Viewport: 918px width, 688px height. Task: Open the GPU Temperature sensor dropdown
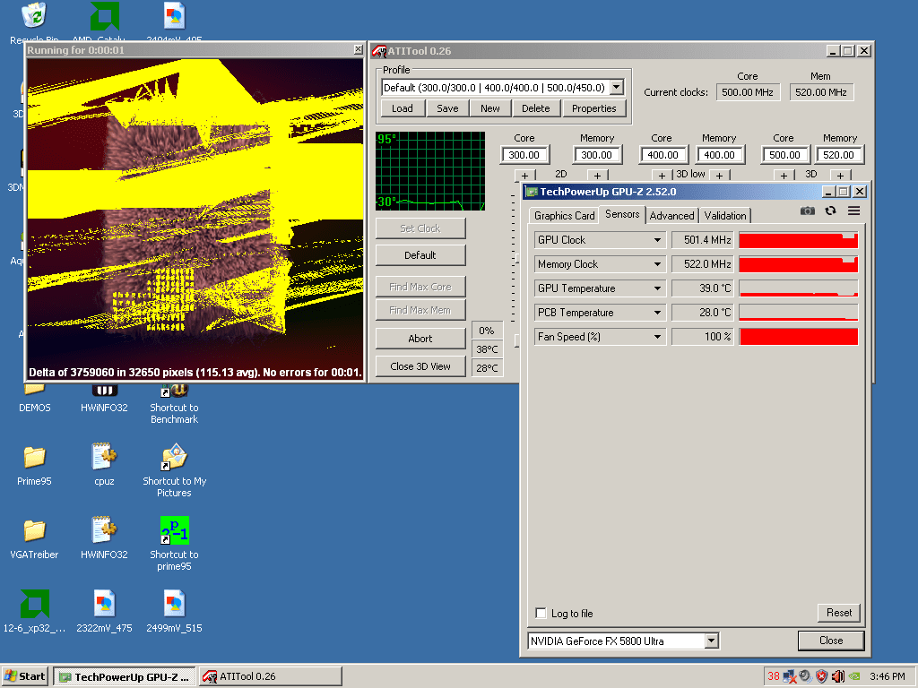pos(657,288)
